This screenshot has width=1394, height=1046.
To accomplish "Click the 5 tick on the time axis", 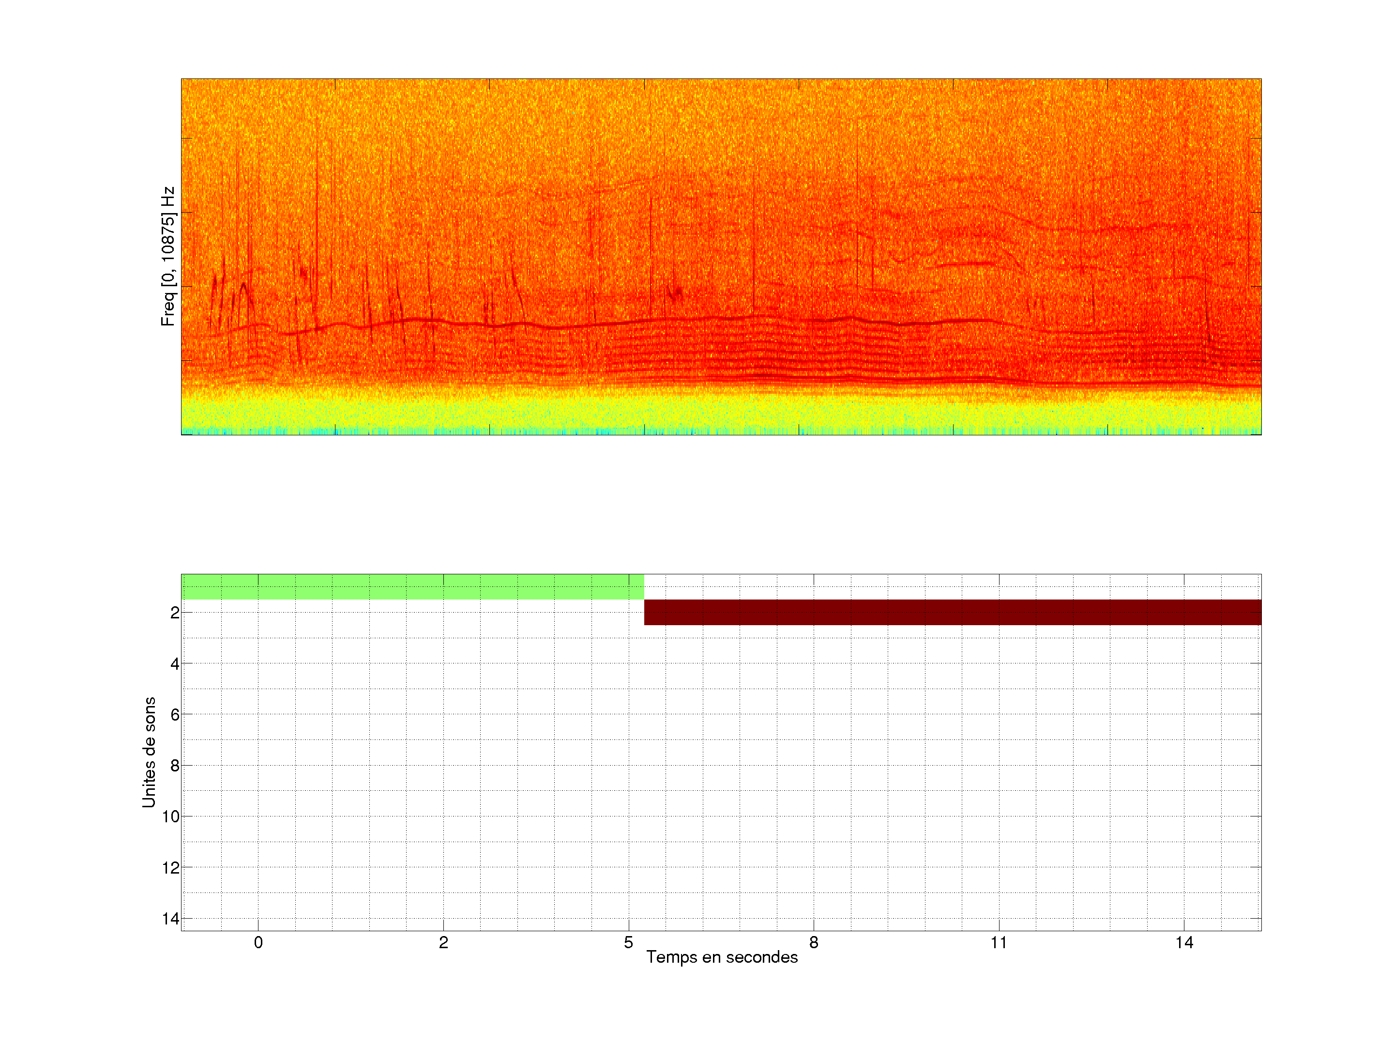I will [x=628, y=942].
